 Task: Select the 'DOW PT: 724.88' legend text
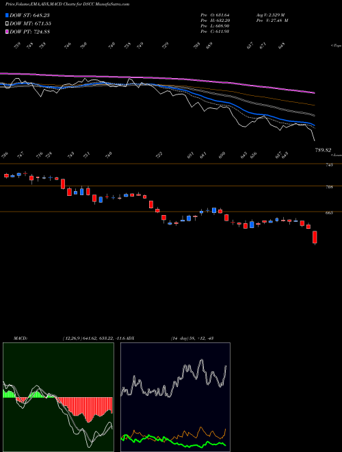click(29, 32)
